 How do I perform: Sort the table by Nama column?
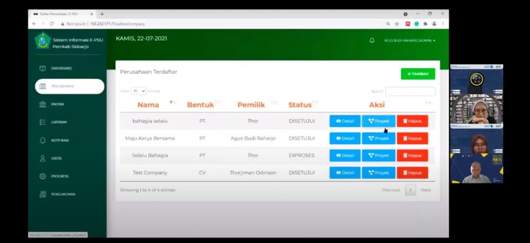pos(148,105)
